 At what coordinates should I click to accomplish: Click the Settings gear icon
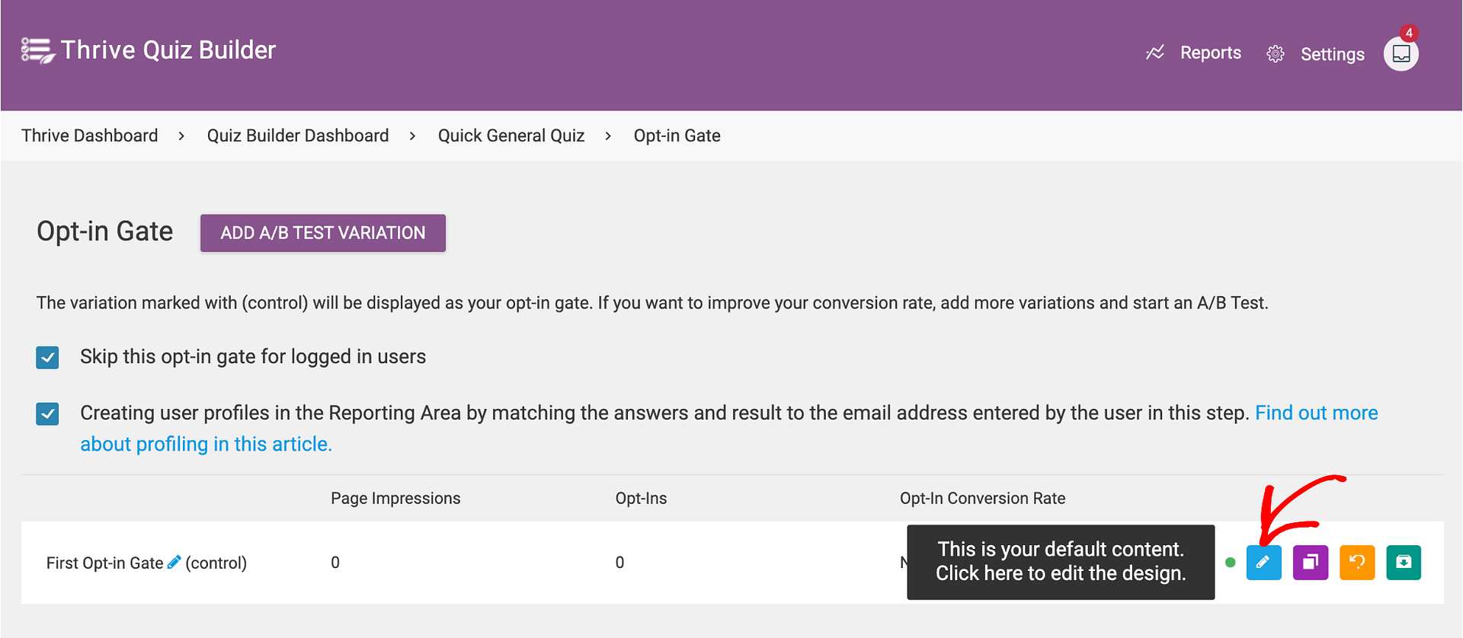[x=1276, y=54]
